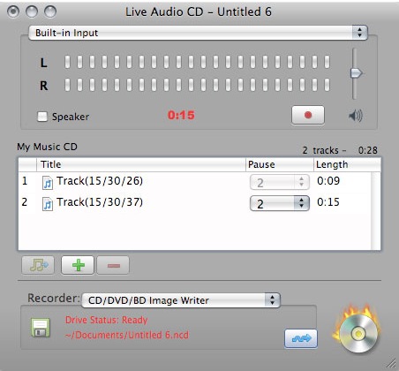Start recording with the red record button
The height and width of the screenshot is (371, 399).
click(x=308, y=115)
